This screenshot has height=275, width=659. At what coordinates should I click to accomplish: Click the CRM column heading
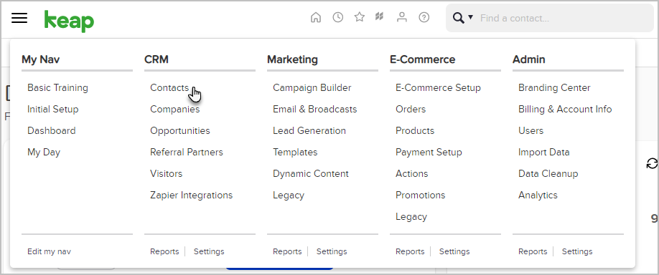pos(156,59)
